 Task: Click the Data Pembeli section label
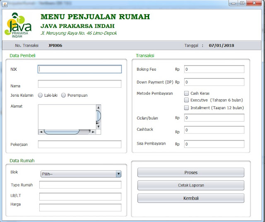(22, 55)
